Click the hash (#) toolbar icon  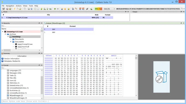coord(87,9)
